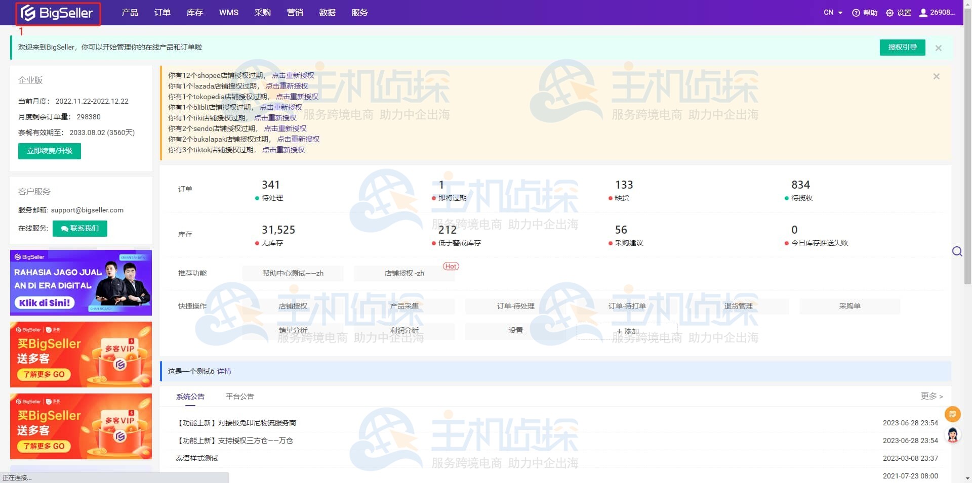Open 更多 to expand announcements list
The width and height of the screenshot is (972, 483).
(x=930, y=397)
